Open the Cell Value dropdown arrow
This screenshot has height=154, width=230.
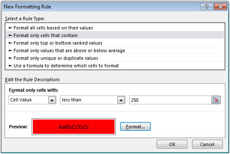tap(52, 100)
